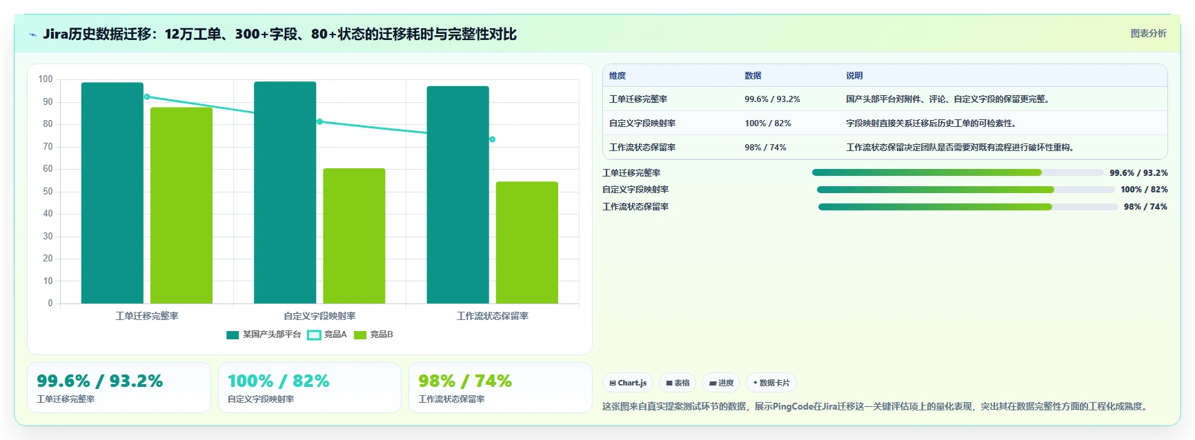This screenshot has width=1195, height=440.
Task: Open the 100% / 82% stat card
Action: pos(310,388)
